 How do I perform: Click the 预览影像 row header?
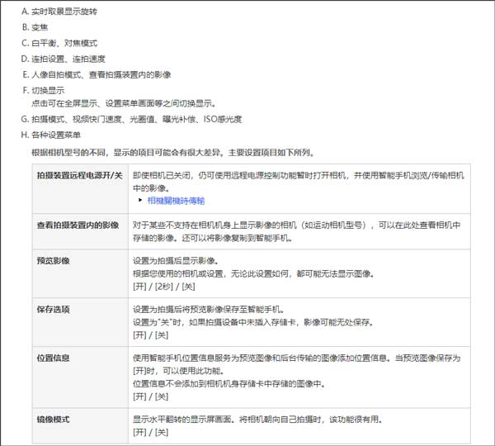[x=53, y=261]
